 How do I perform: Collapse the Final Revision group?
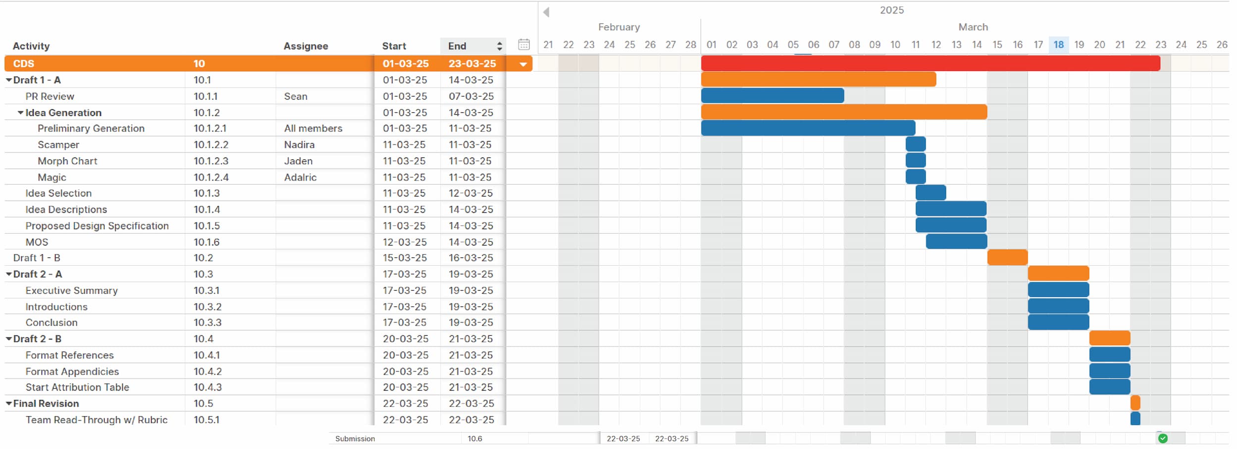coord(8,403)
